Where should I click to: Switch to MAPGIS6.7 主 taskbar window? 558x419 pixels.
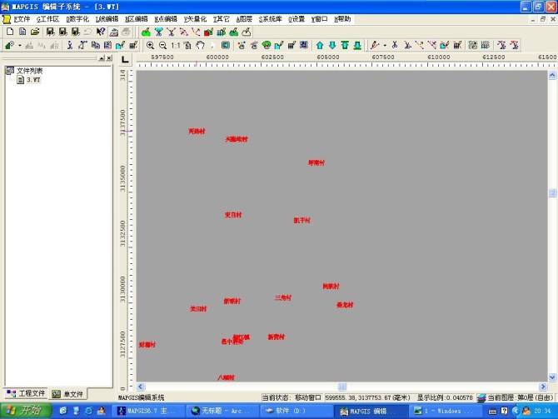point(148,412)
